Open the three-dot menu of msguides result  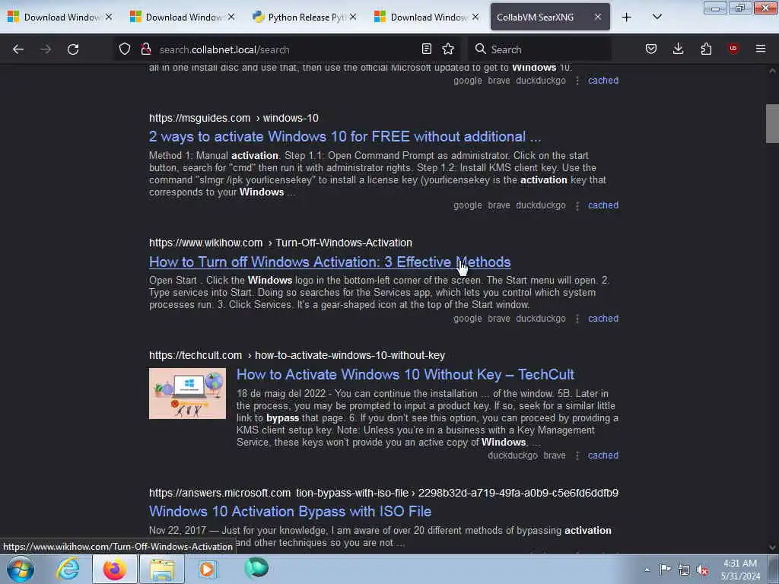click(x=577, y=205)
